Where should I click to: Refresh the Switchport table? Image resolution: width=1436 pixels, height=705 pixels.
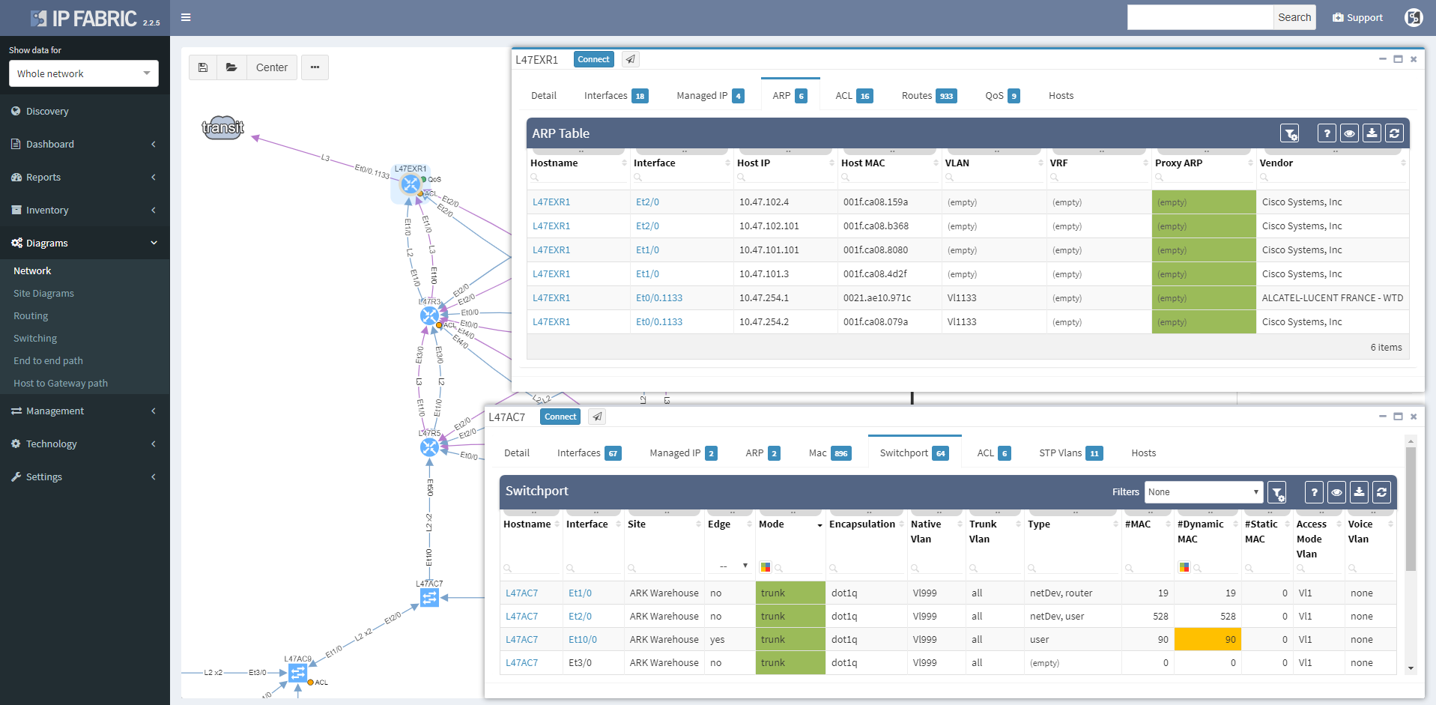coord(1381,492)
